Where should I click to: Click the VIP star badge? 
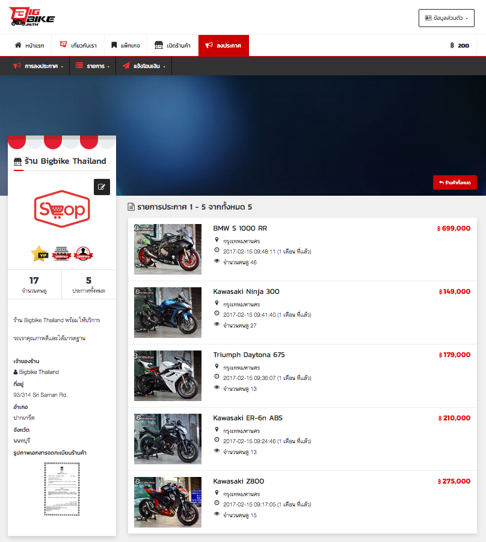click(x=39, y=254)
